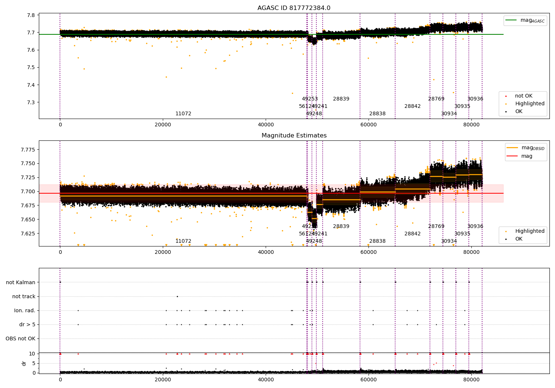Image resolution: width=555 pixels, height=388 pixels.
Task: Click obsid label 30936 in the top plot
Action: [x=475, y=99]
